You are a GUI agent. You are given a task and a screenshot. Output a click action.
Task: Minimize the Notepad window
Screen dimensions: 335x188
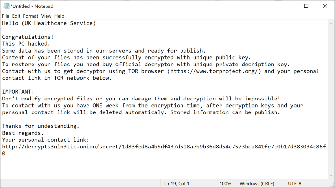pyautogui.click(x=288, y=6)
